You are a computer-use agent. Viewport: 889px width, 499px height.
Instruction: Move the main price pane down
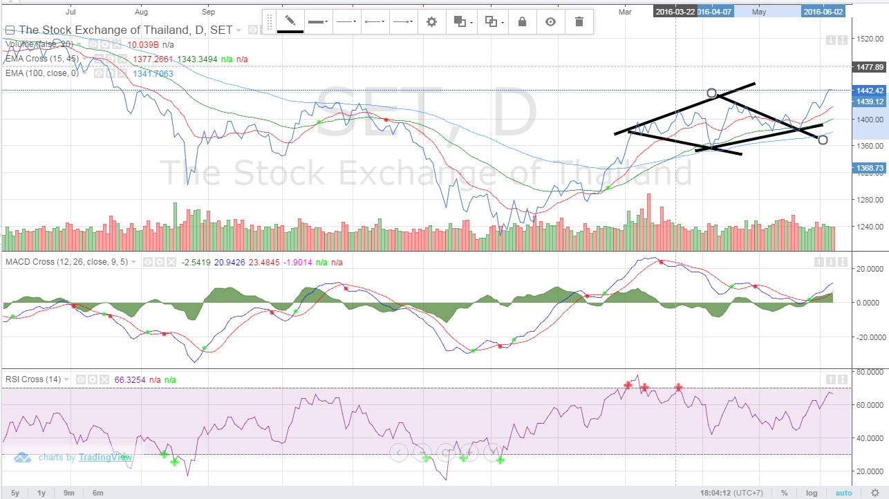tap(832, 40)
